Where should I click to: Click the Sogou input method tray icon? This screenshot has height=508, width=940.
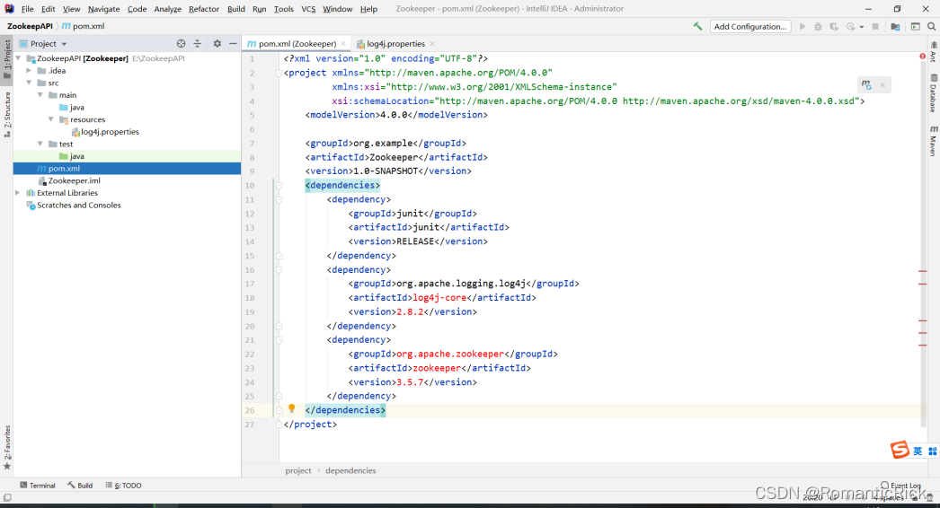tap(900, 450)
